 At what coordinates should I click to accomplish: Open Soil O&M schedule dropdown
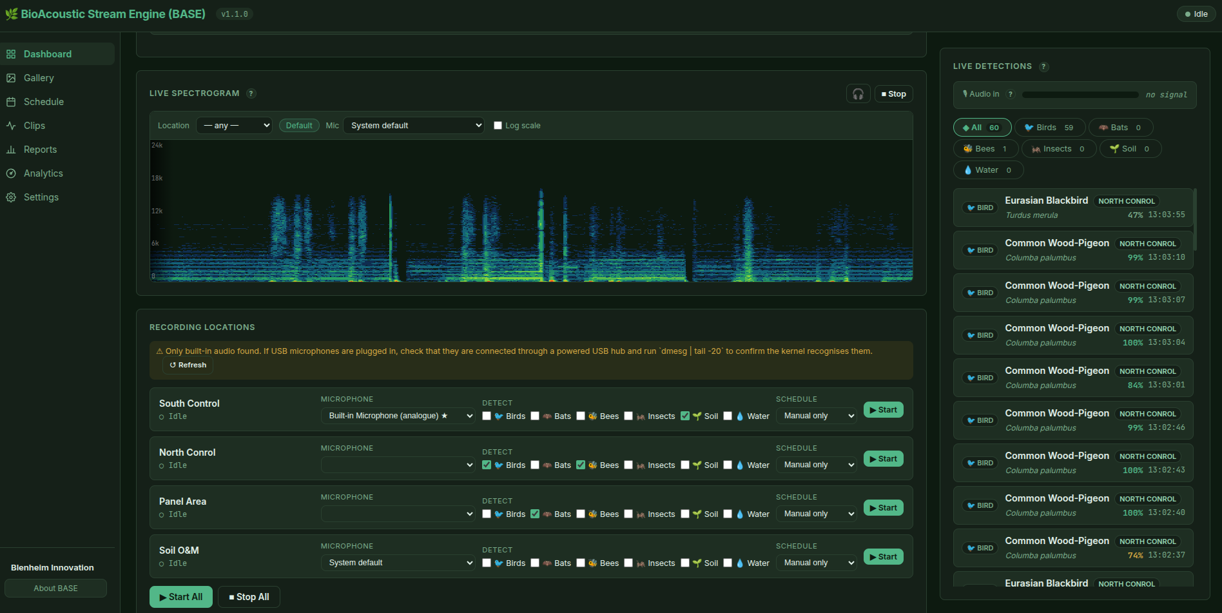(x=817, y=563)
